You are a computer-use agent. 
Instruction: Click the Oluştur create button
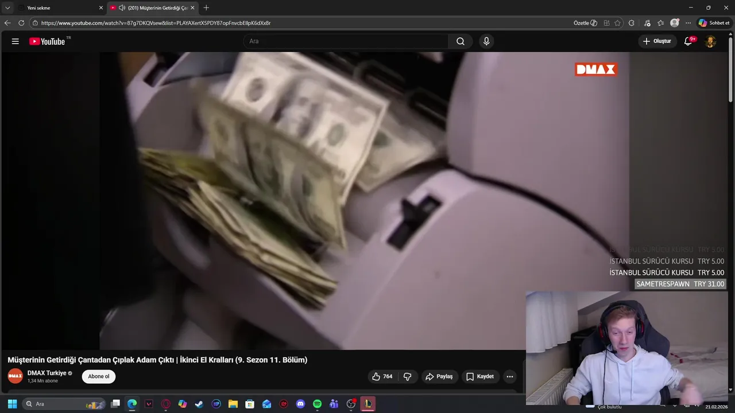pos(657,41)
